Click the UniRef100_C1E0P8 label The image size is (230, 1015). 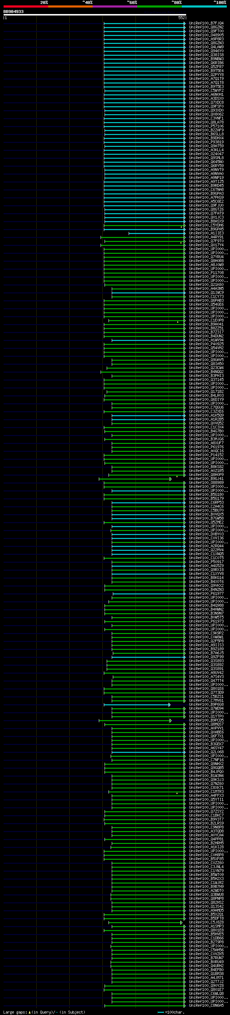206,320
